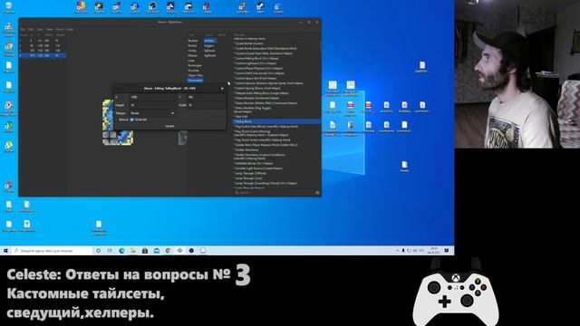The image size is (580, 326).
Task: Open the notification center icon
Action: click(447, 251)
